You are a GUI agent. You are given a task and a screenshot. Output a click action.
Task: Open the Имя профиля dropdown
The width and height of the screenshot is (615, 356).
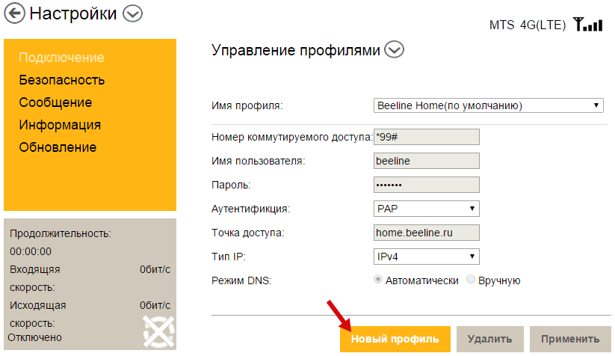488,105
